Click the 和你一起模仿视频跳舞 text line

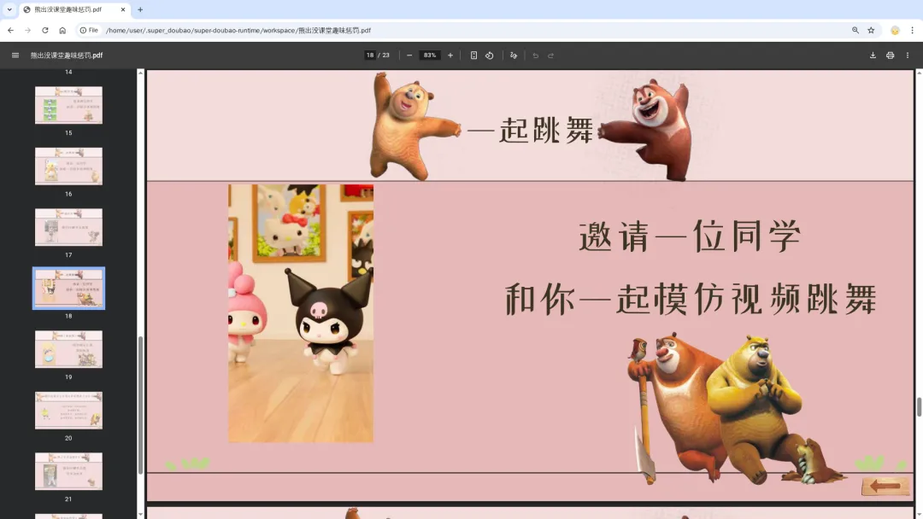point(691,299)
